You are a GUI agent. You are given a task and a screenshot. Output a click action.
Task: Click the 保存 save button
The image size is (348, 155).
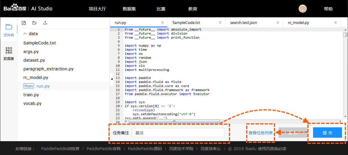click(x=293, y=133)
